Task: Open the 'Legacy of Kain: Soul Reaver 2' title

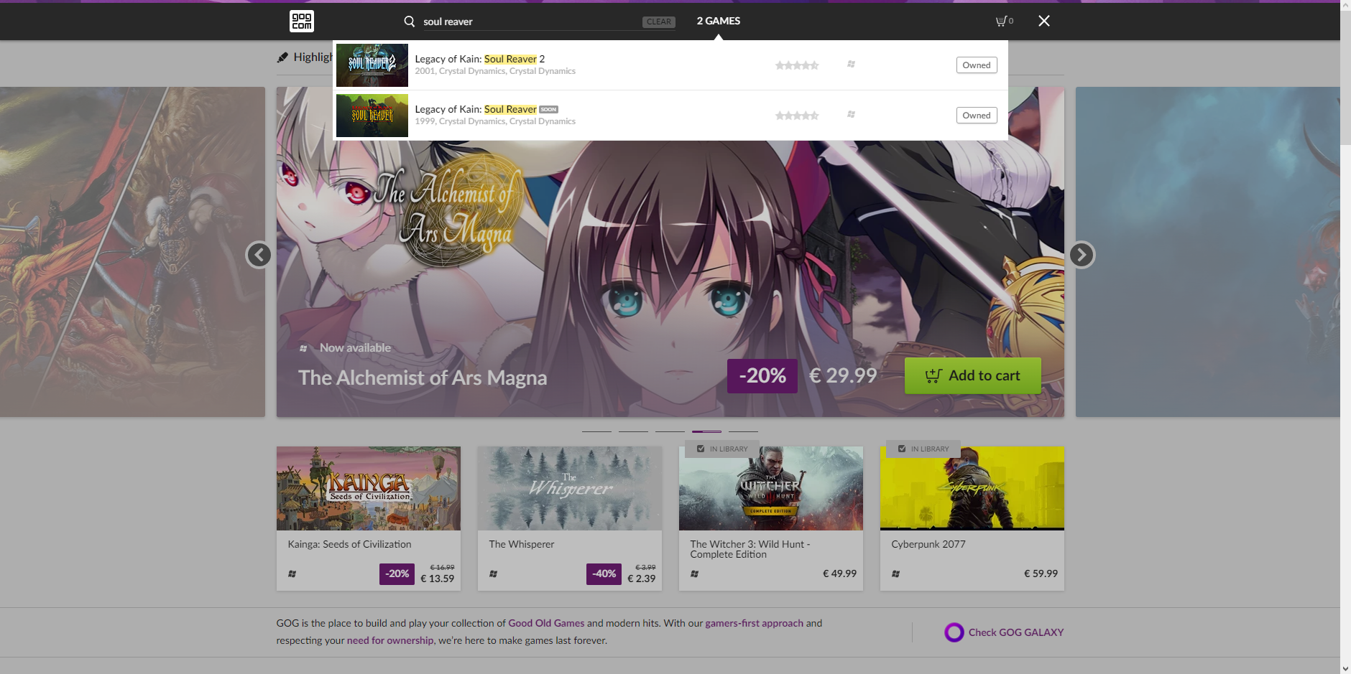Action: coord(480,59)
